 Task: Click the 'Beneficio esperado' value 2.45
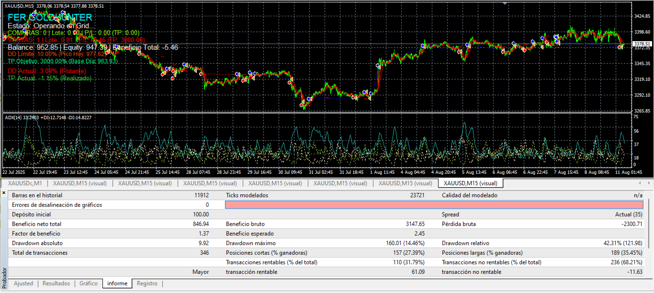tap(420, 234)
